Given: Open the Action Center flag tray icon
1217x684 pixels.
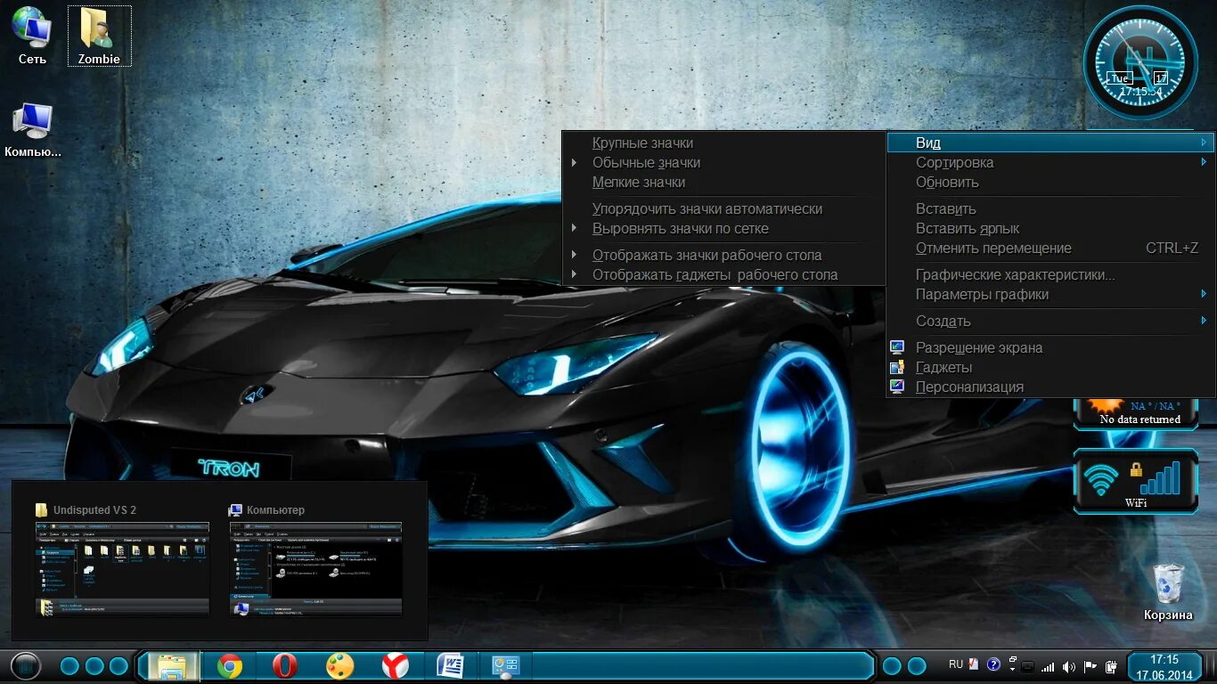Looking at the screenshot, I should (x=1090, y=666).
